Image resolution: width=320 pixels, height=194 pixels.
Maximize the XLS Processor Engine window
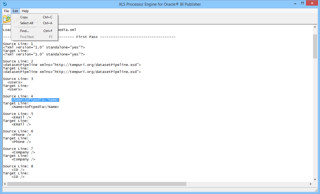(302, 3)
